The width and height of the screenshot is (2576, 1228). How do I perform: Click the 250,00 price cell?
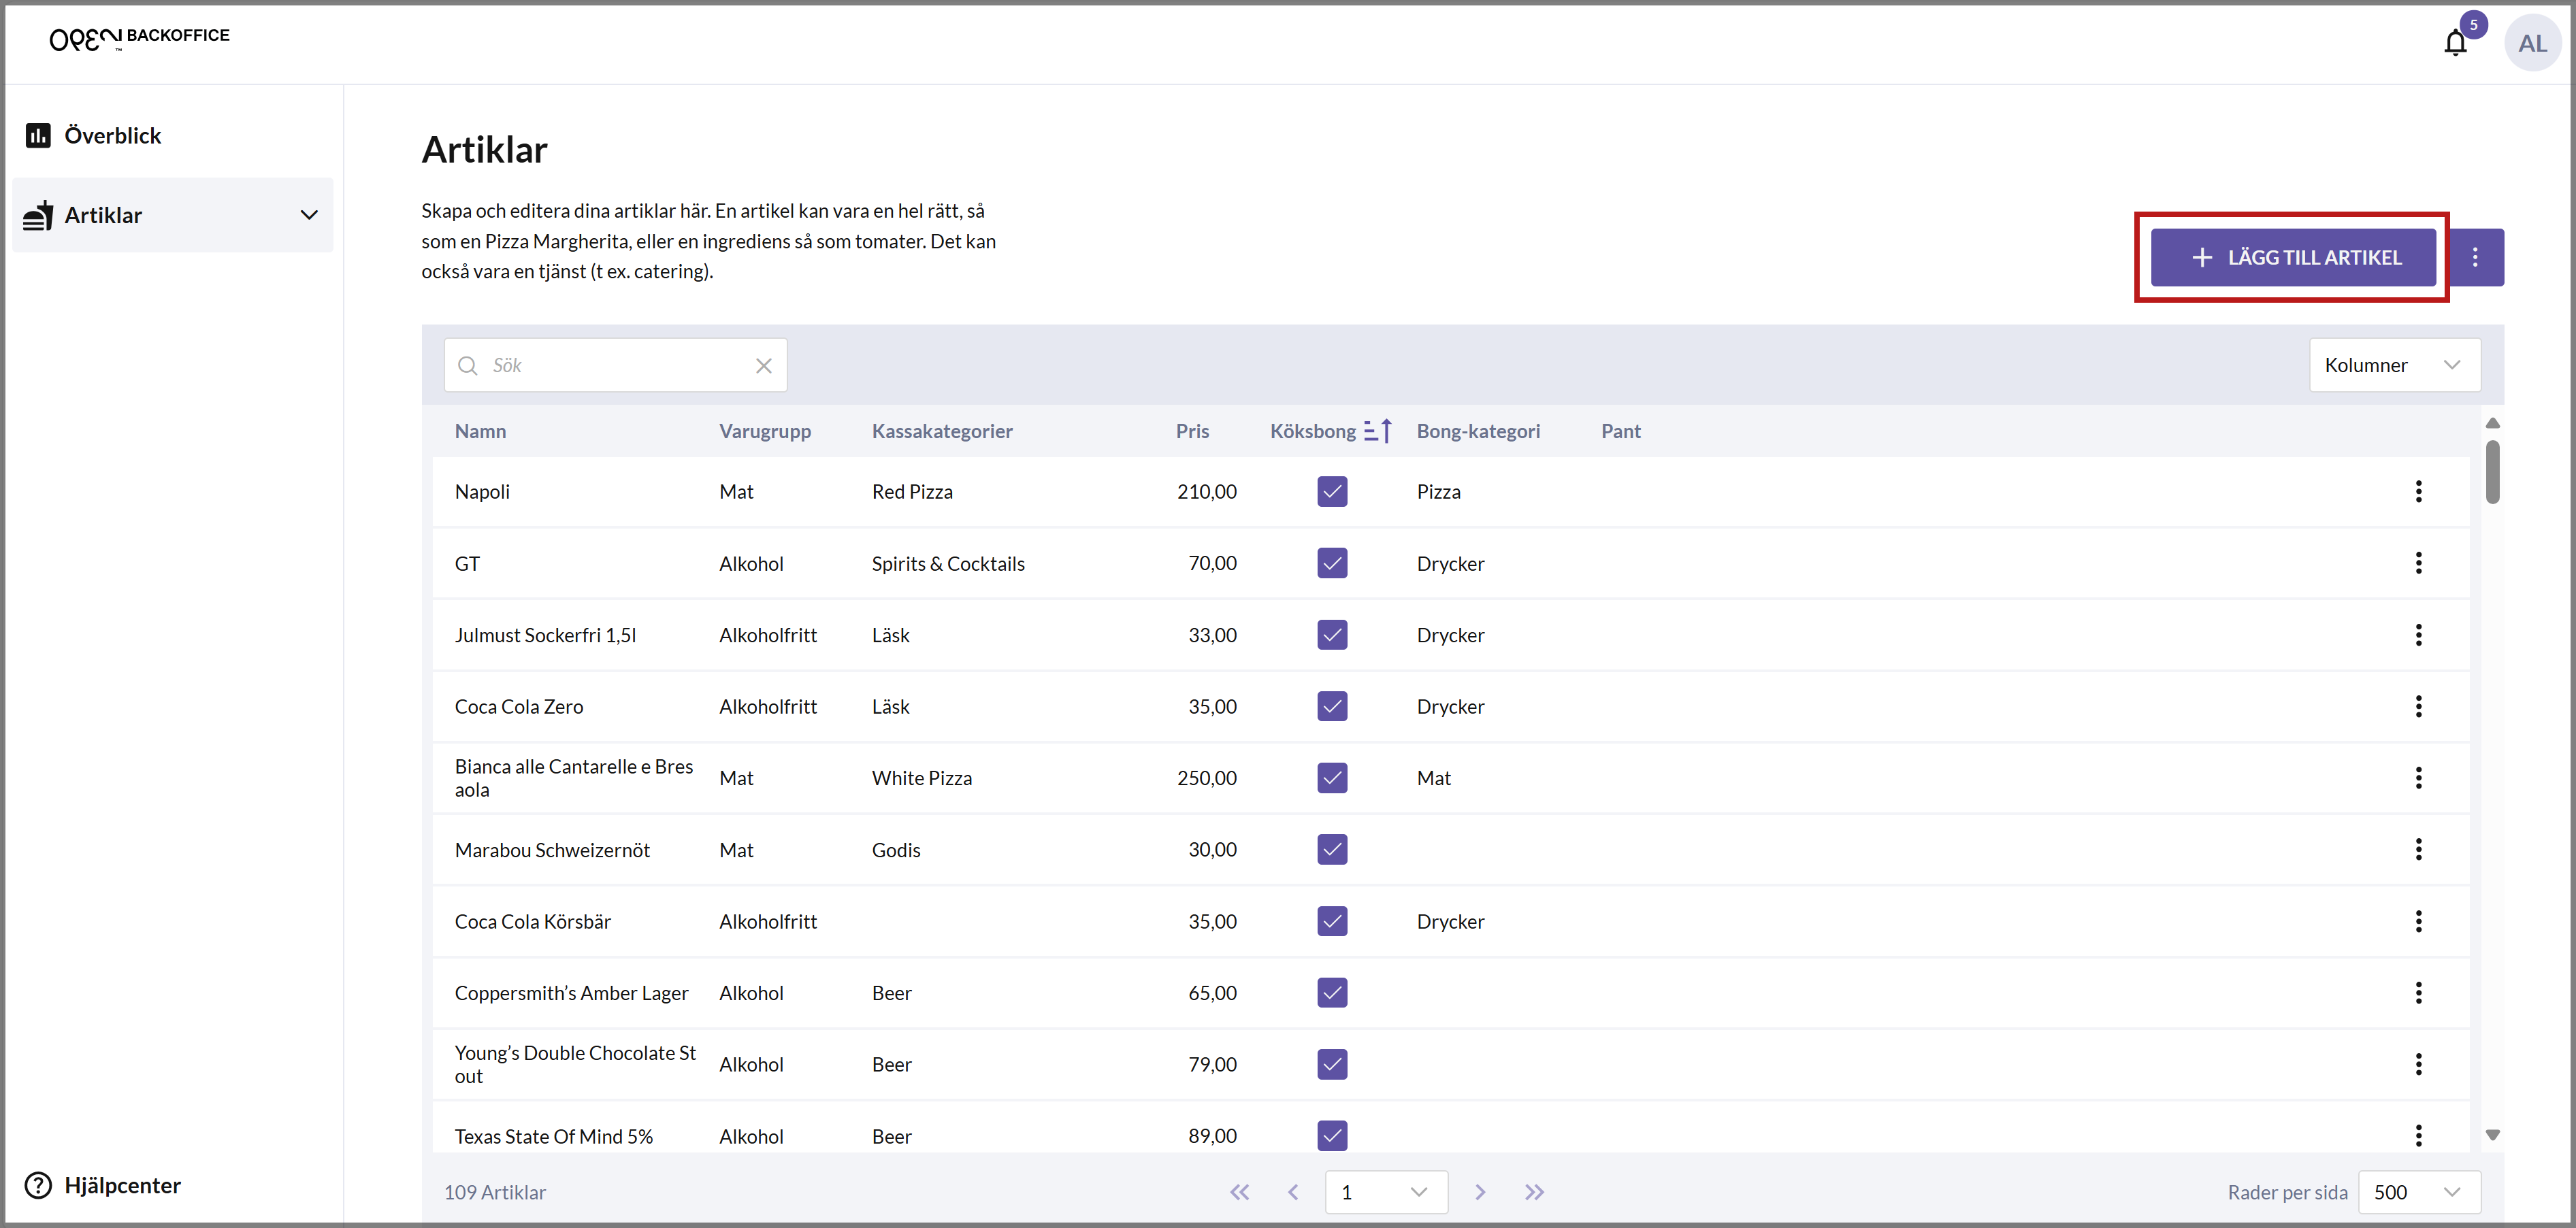pos(1207,778)
